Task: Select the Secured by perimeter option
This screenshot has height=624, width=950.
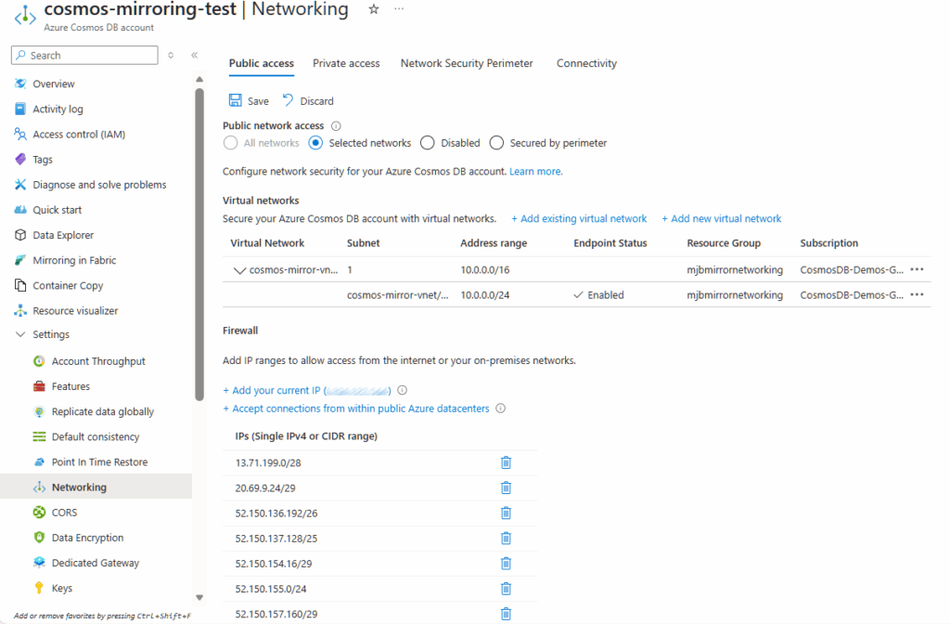Action: click(x=496, y=143)
